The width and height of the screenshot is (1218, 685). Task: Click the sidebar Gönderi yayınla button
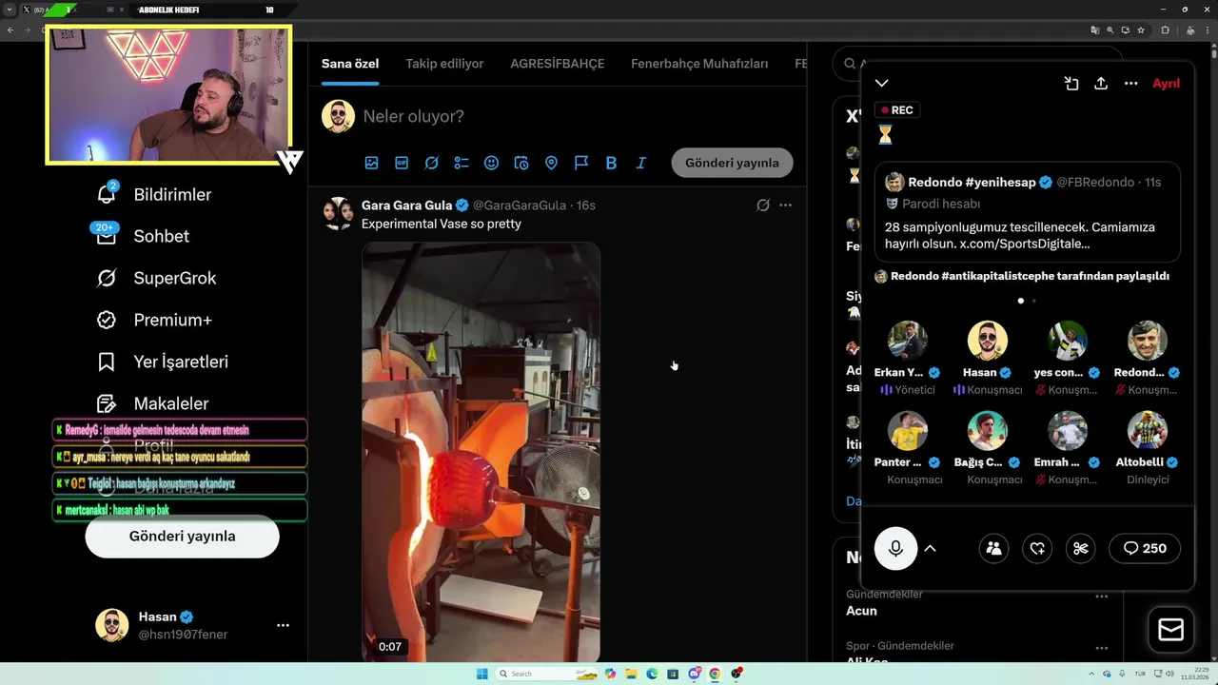click(182, 536)
